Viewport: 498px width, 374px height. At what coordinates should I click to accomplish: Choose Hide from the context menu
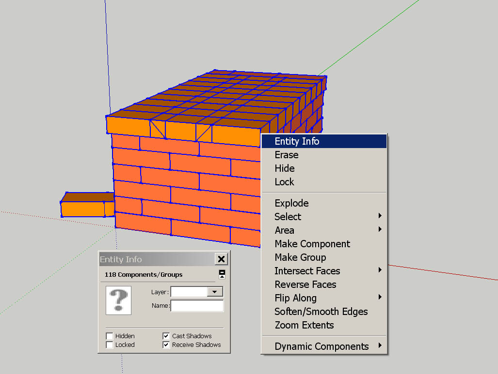pos(285,168)
